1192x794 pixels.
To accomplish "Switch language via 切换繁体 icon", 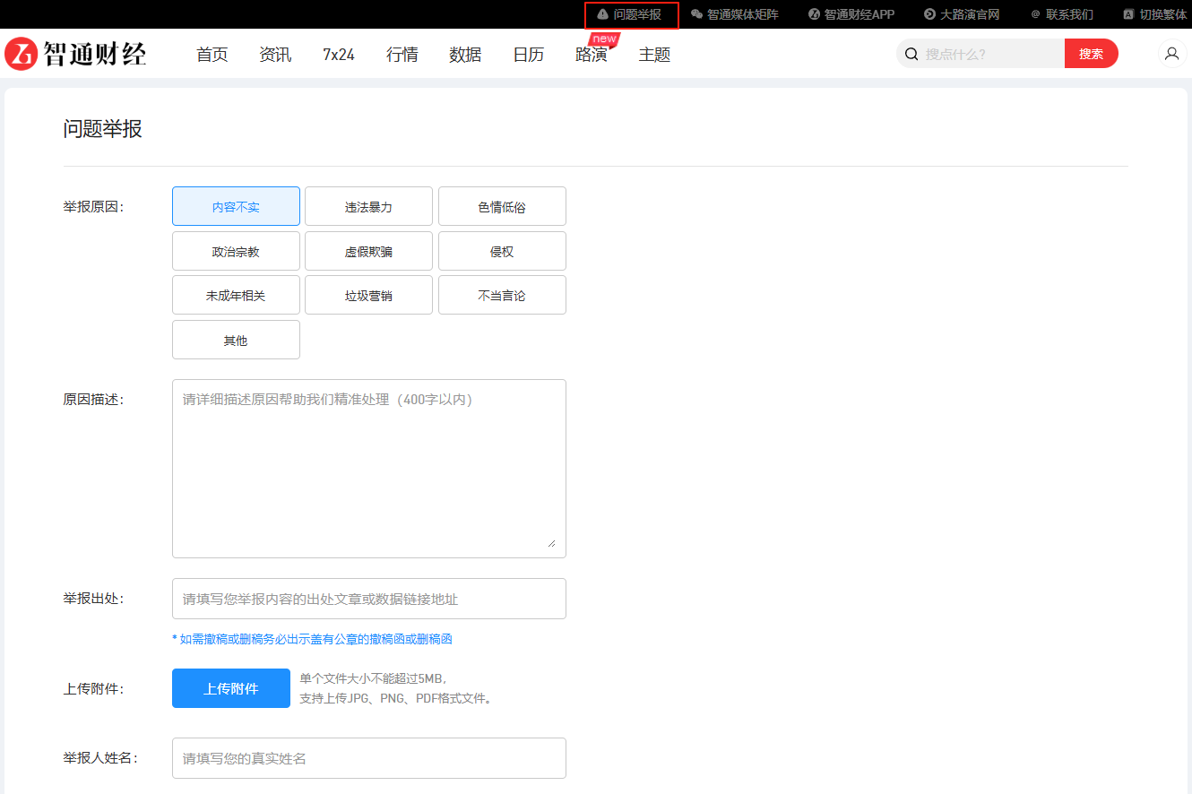I will (1128, 14).
